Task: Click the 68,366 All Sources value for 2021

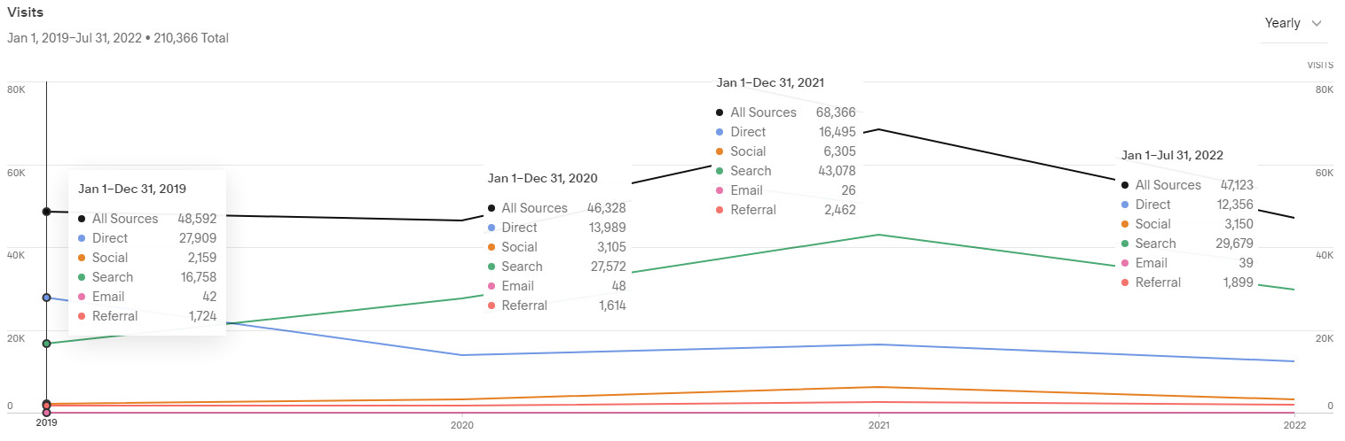Action: point(836,112)
